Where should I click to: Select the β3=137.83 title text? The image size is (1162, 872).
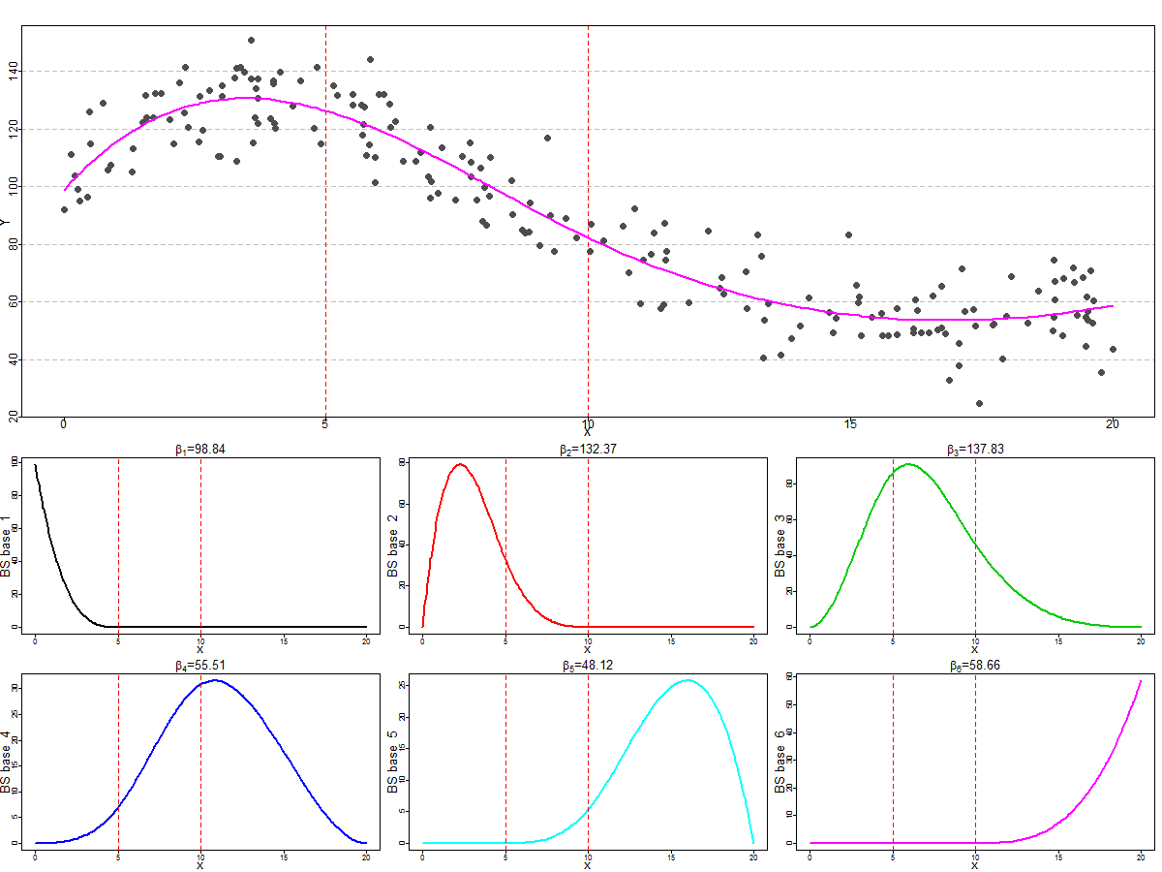tap(974, 450)
